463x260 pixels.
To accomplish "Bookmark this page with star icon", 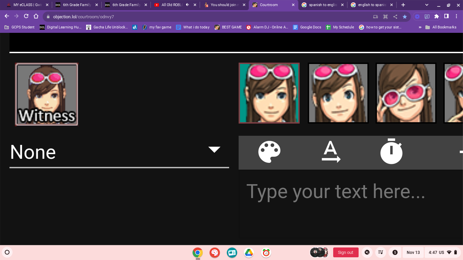I will (405, 17).
